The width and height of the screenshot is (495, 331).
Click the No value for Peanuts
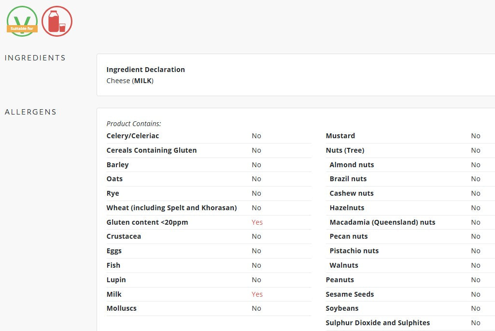[476, 280]
